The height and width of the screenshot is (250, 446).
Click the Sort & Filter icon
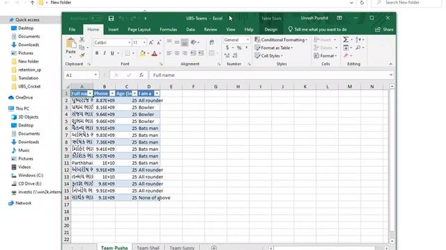[358, 40]
